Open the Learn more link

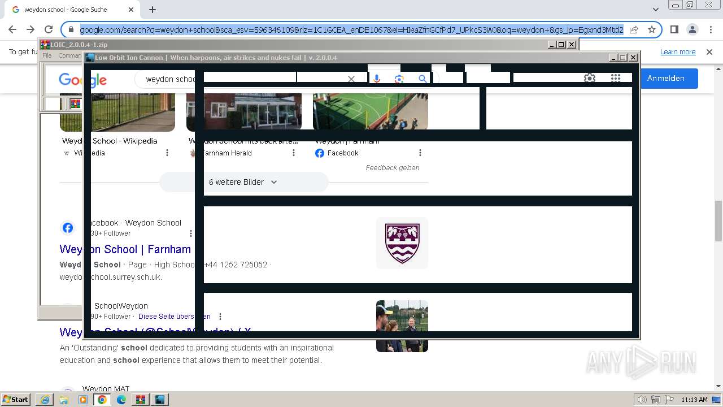coord(678,51)
